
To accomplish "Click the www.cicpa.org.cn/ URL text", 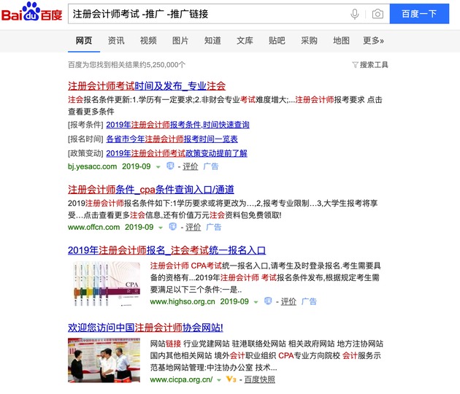I will tap(181, 379).
